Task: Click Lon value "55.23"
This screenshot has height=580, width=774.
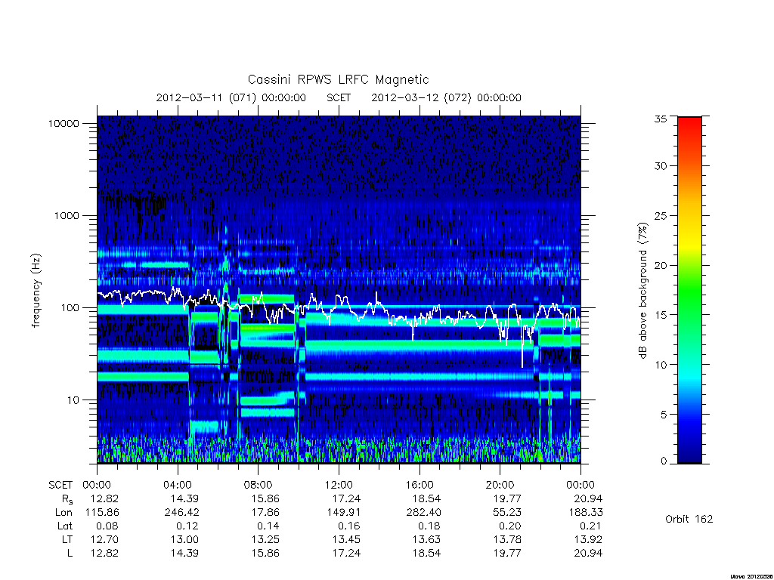Action: pos(507,513)
